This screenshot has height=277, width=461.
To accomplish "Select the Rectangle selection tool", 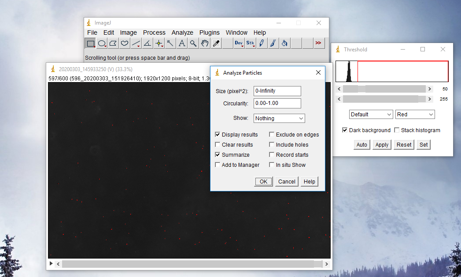I will [90, 43].
